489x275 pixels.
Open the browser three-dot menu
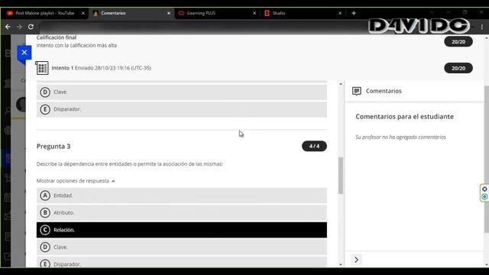click(x=482, y=27)
